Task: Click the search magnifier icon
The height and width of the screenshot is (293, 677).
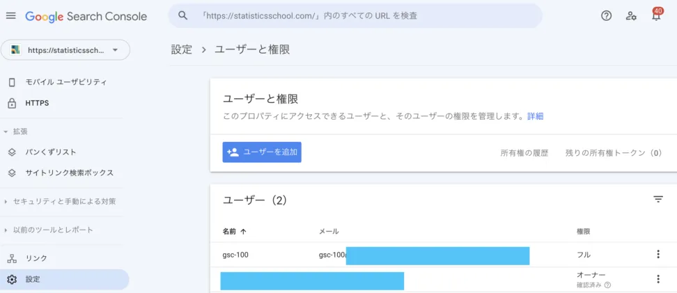Action: pyautogui.click(x=183, y=15)
